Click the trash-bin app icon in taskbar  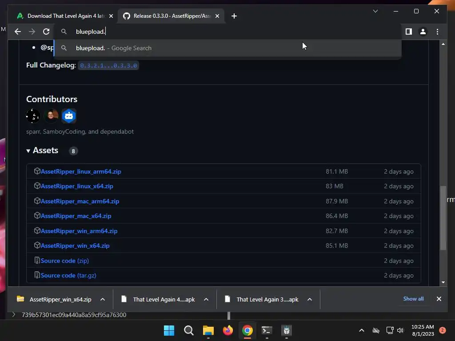[287, 330]
